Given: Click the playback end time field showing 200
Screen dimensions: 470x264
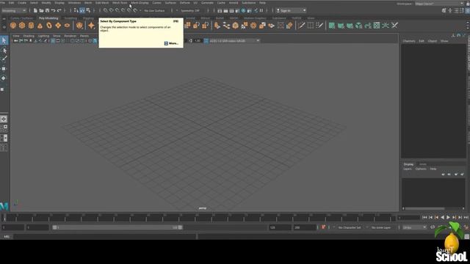Looking at the screenshot, I should coord(305,227).
